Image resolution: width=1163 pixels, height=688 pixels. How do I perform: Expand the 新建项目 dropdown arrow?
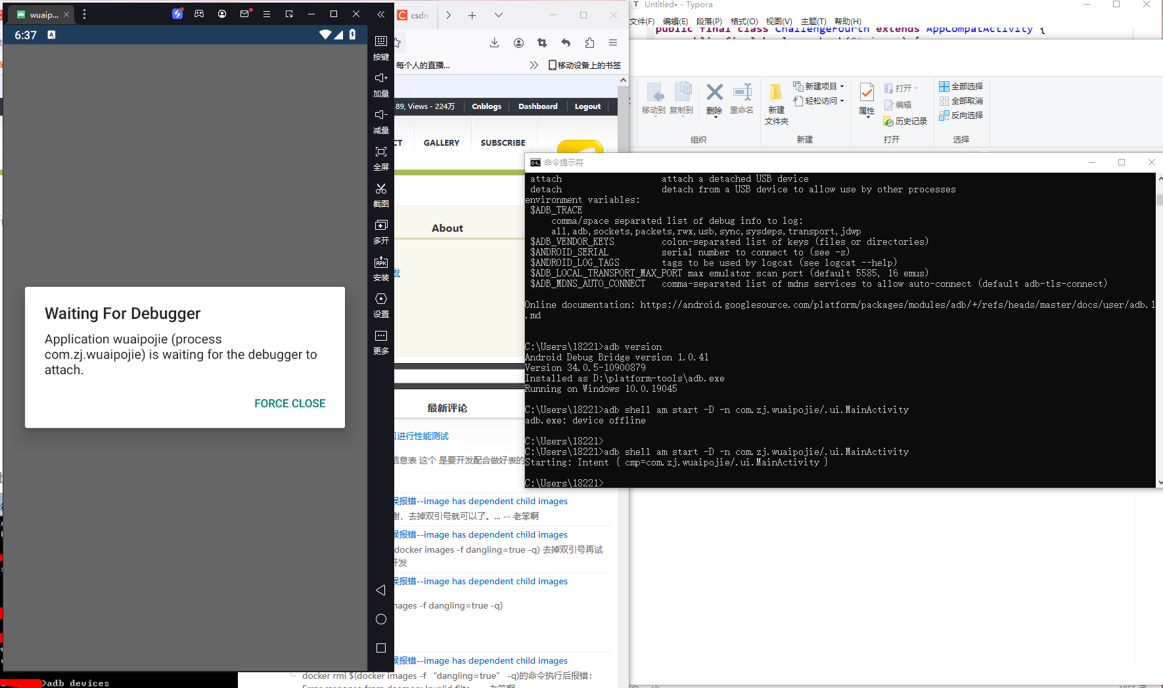pos(842,87)
